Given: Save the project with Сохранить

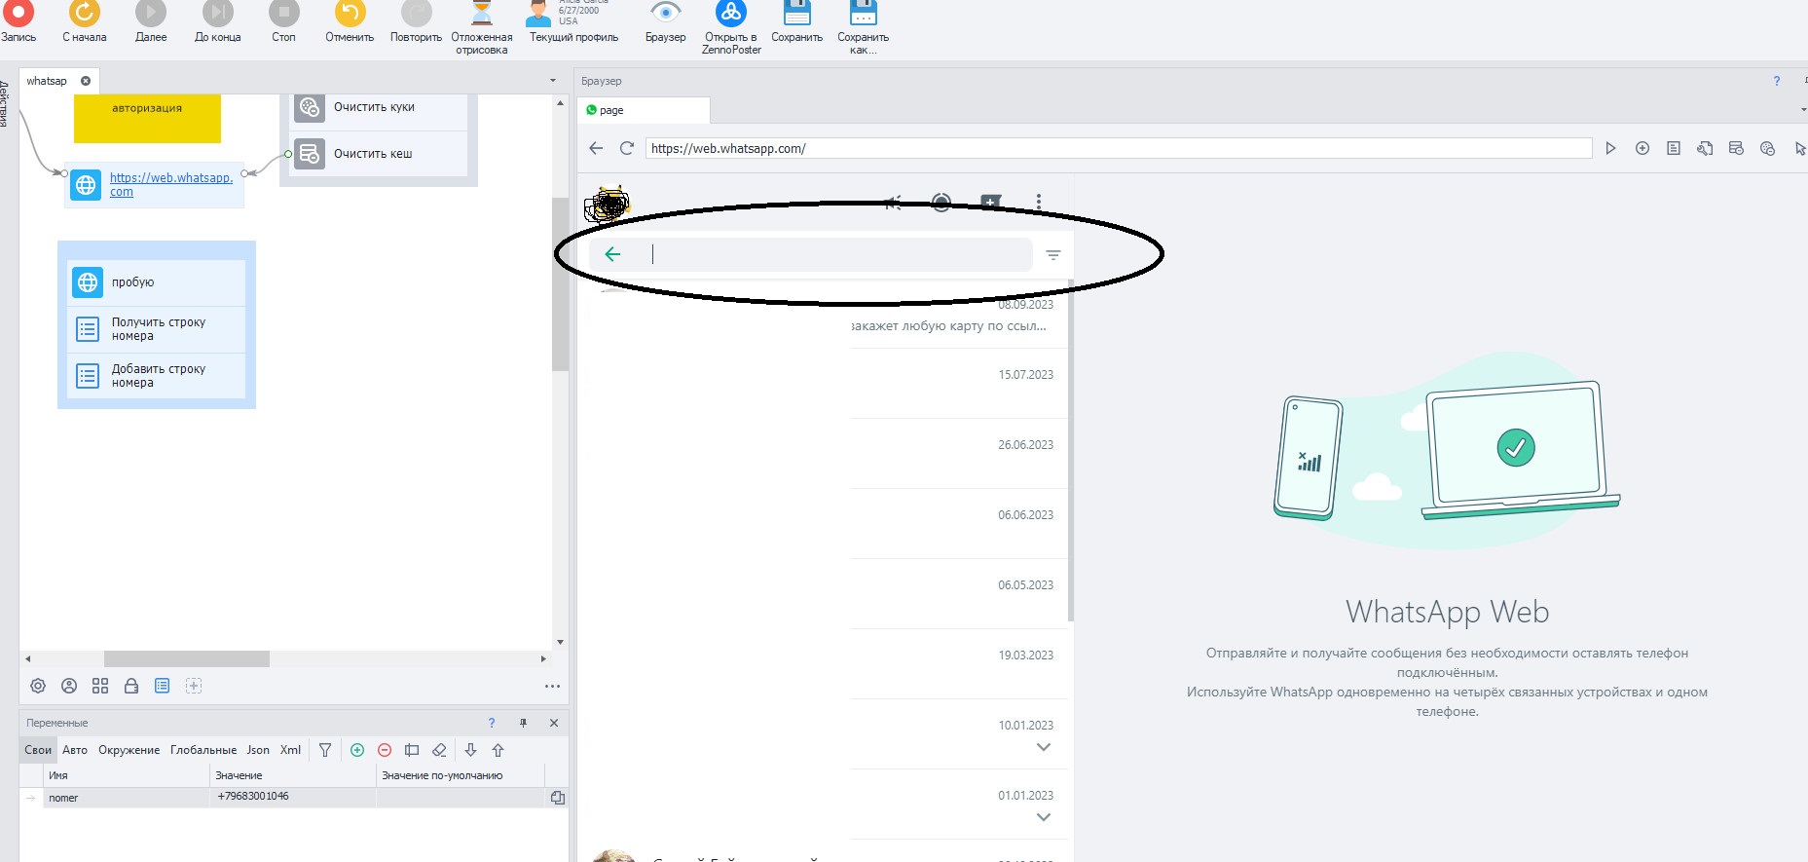Looking at the screenshot, I should [x=796, y=21].
